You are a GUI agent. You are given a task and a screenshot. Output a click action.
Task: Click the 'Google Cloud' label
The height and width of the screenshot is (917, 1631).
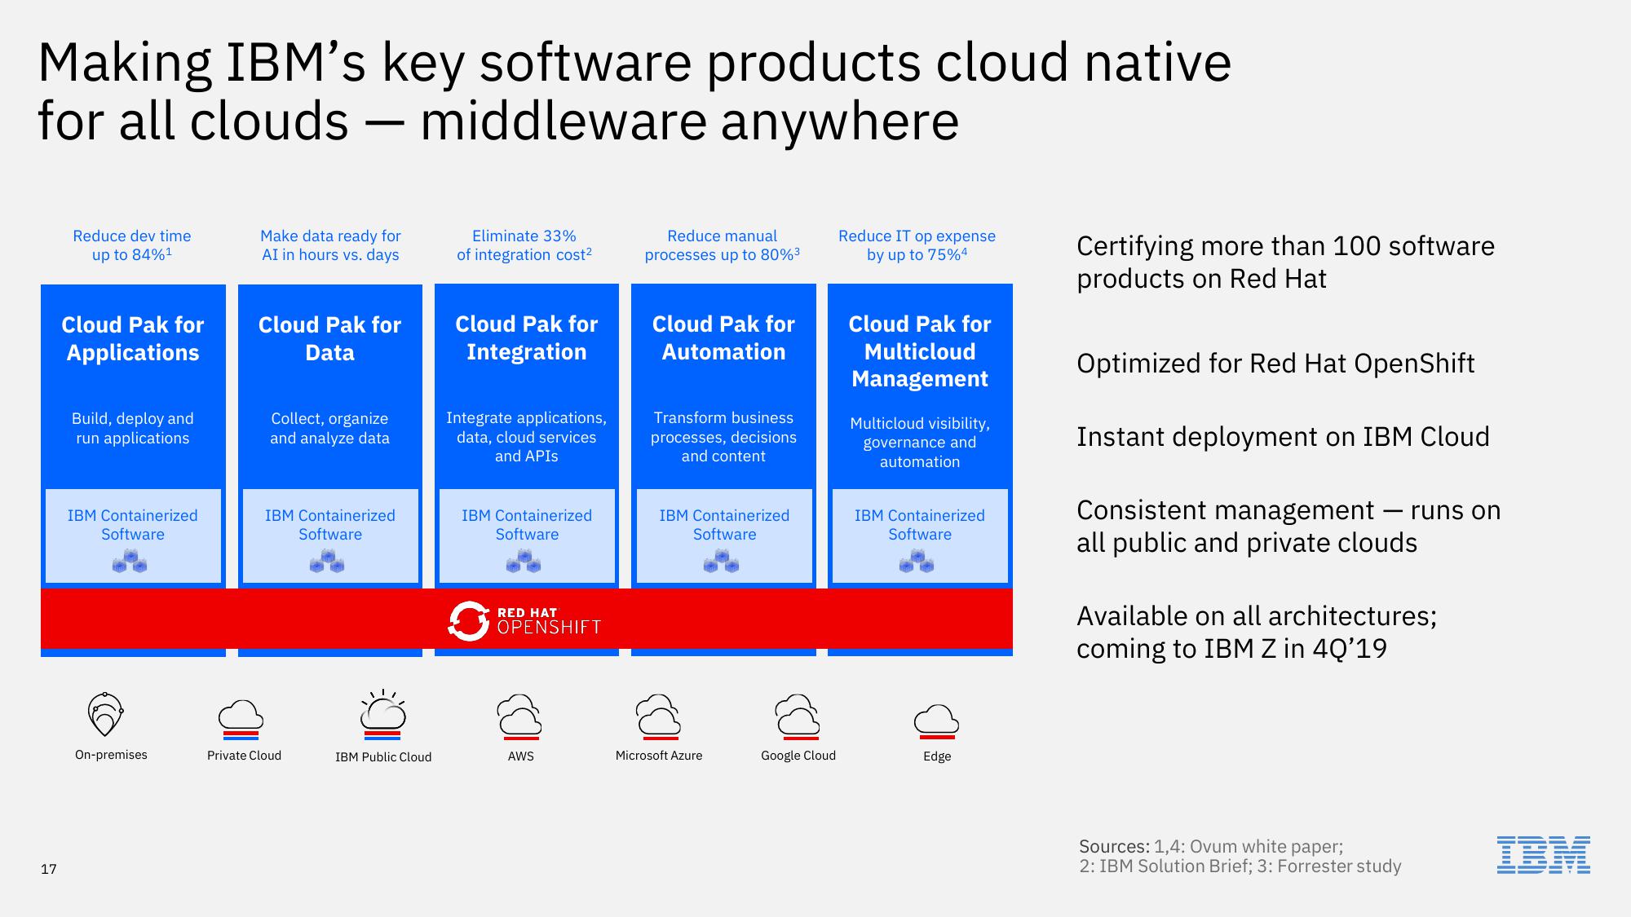click(798, 756)
